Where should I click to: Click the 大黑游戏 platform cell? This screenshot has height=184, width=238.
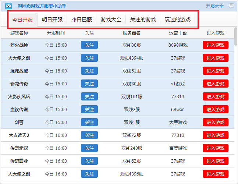click(x=178, y=123)
